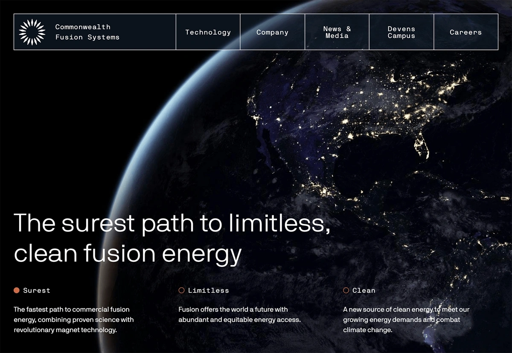Click text "The fastest path to commercial fusion"
This screenshot has width=512, height=353.
72,310
